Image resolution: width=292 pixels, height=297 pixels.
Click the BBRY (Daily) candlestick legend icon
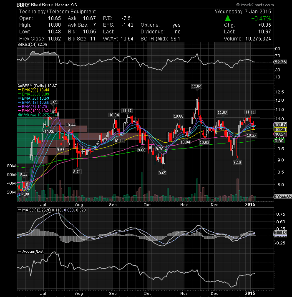tap(19, 86)
